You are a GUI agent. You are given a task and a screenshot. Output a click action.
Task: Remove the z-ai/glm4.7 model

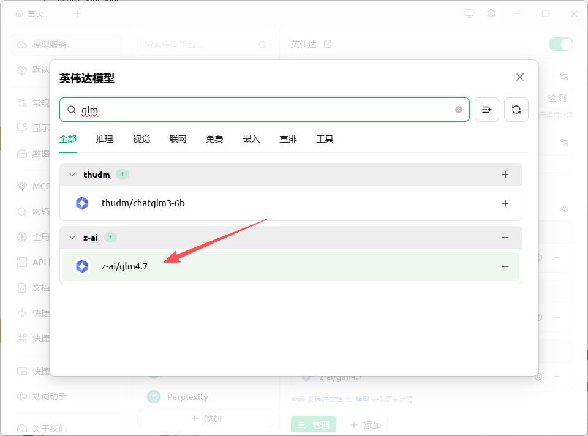point(505,266)
